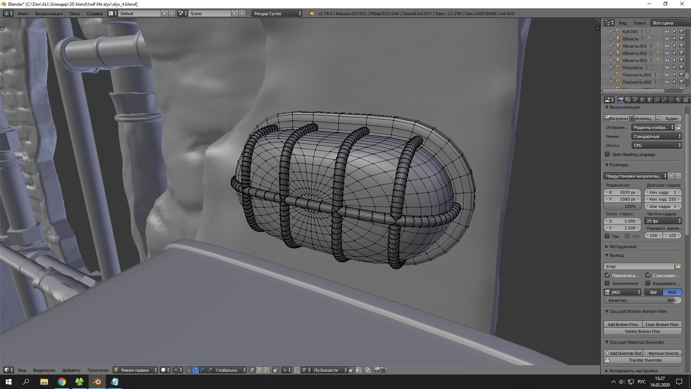Toggle selectability of Плоскость object
Screen dimensions: 691x389
(x=674, y=67)
